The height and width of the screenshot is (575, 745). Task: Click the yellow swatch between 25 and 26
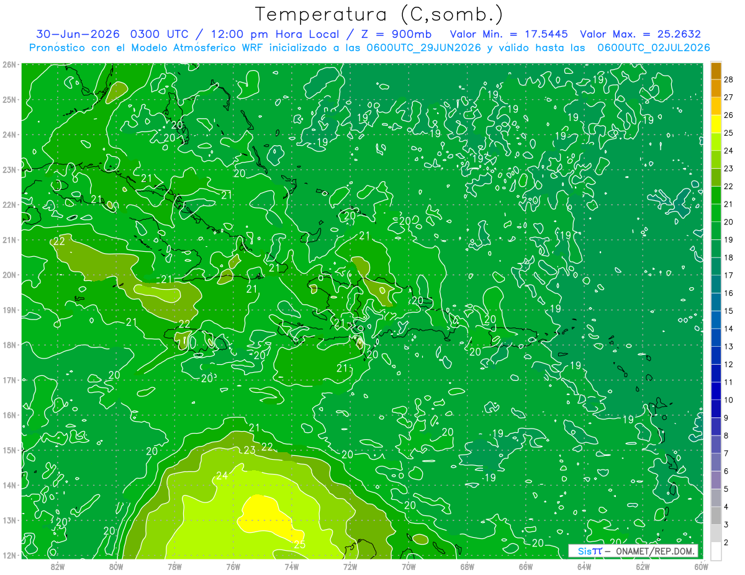click(x=716, y=124)
